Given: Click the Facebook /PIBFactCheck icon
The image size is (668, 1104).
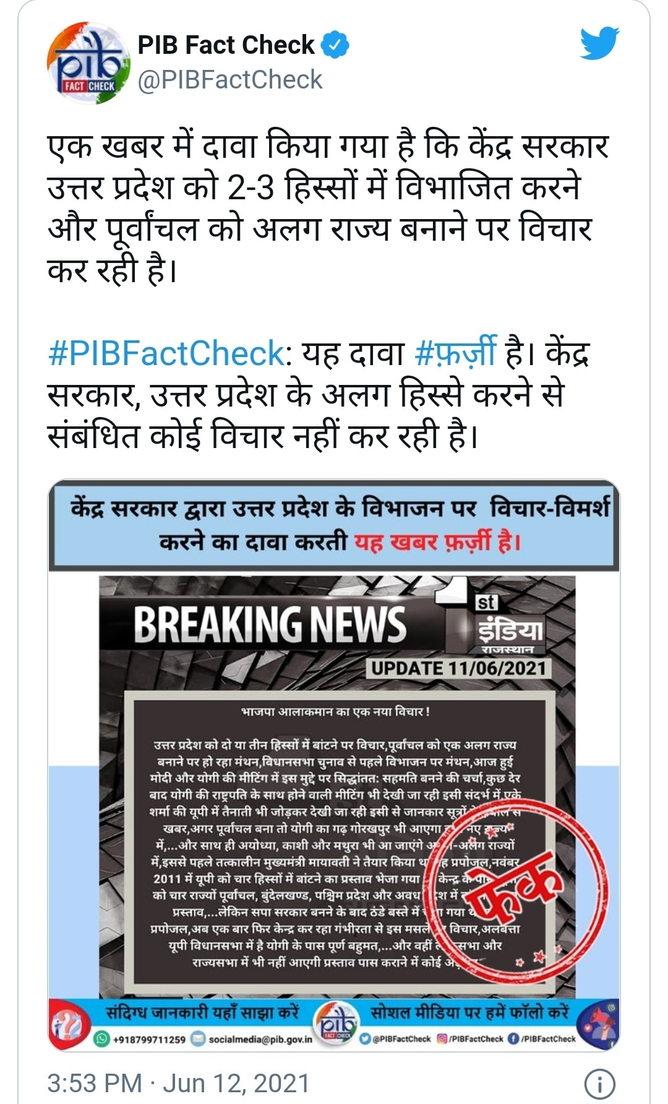Looking at the screenshot, I should (x=513, y=1039).
